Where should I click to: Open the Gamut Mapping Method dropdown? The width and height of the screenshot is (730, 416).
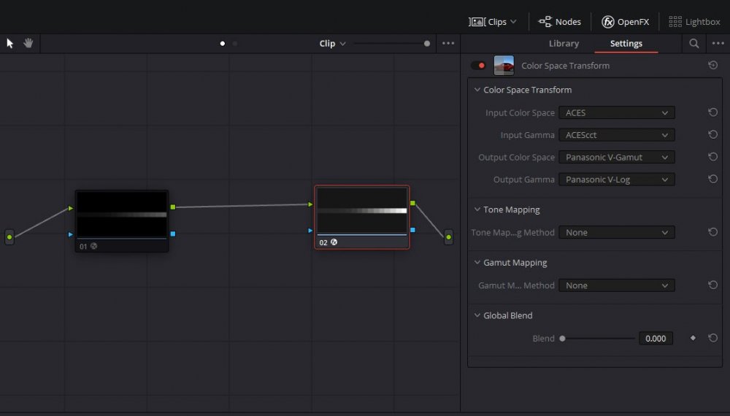click(616, 285)
